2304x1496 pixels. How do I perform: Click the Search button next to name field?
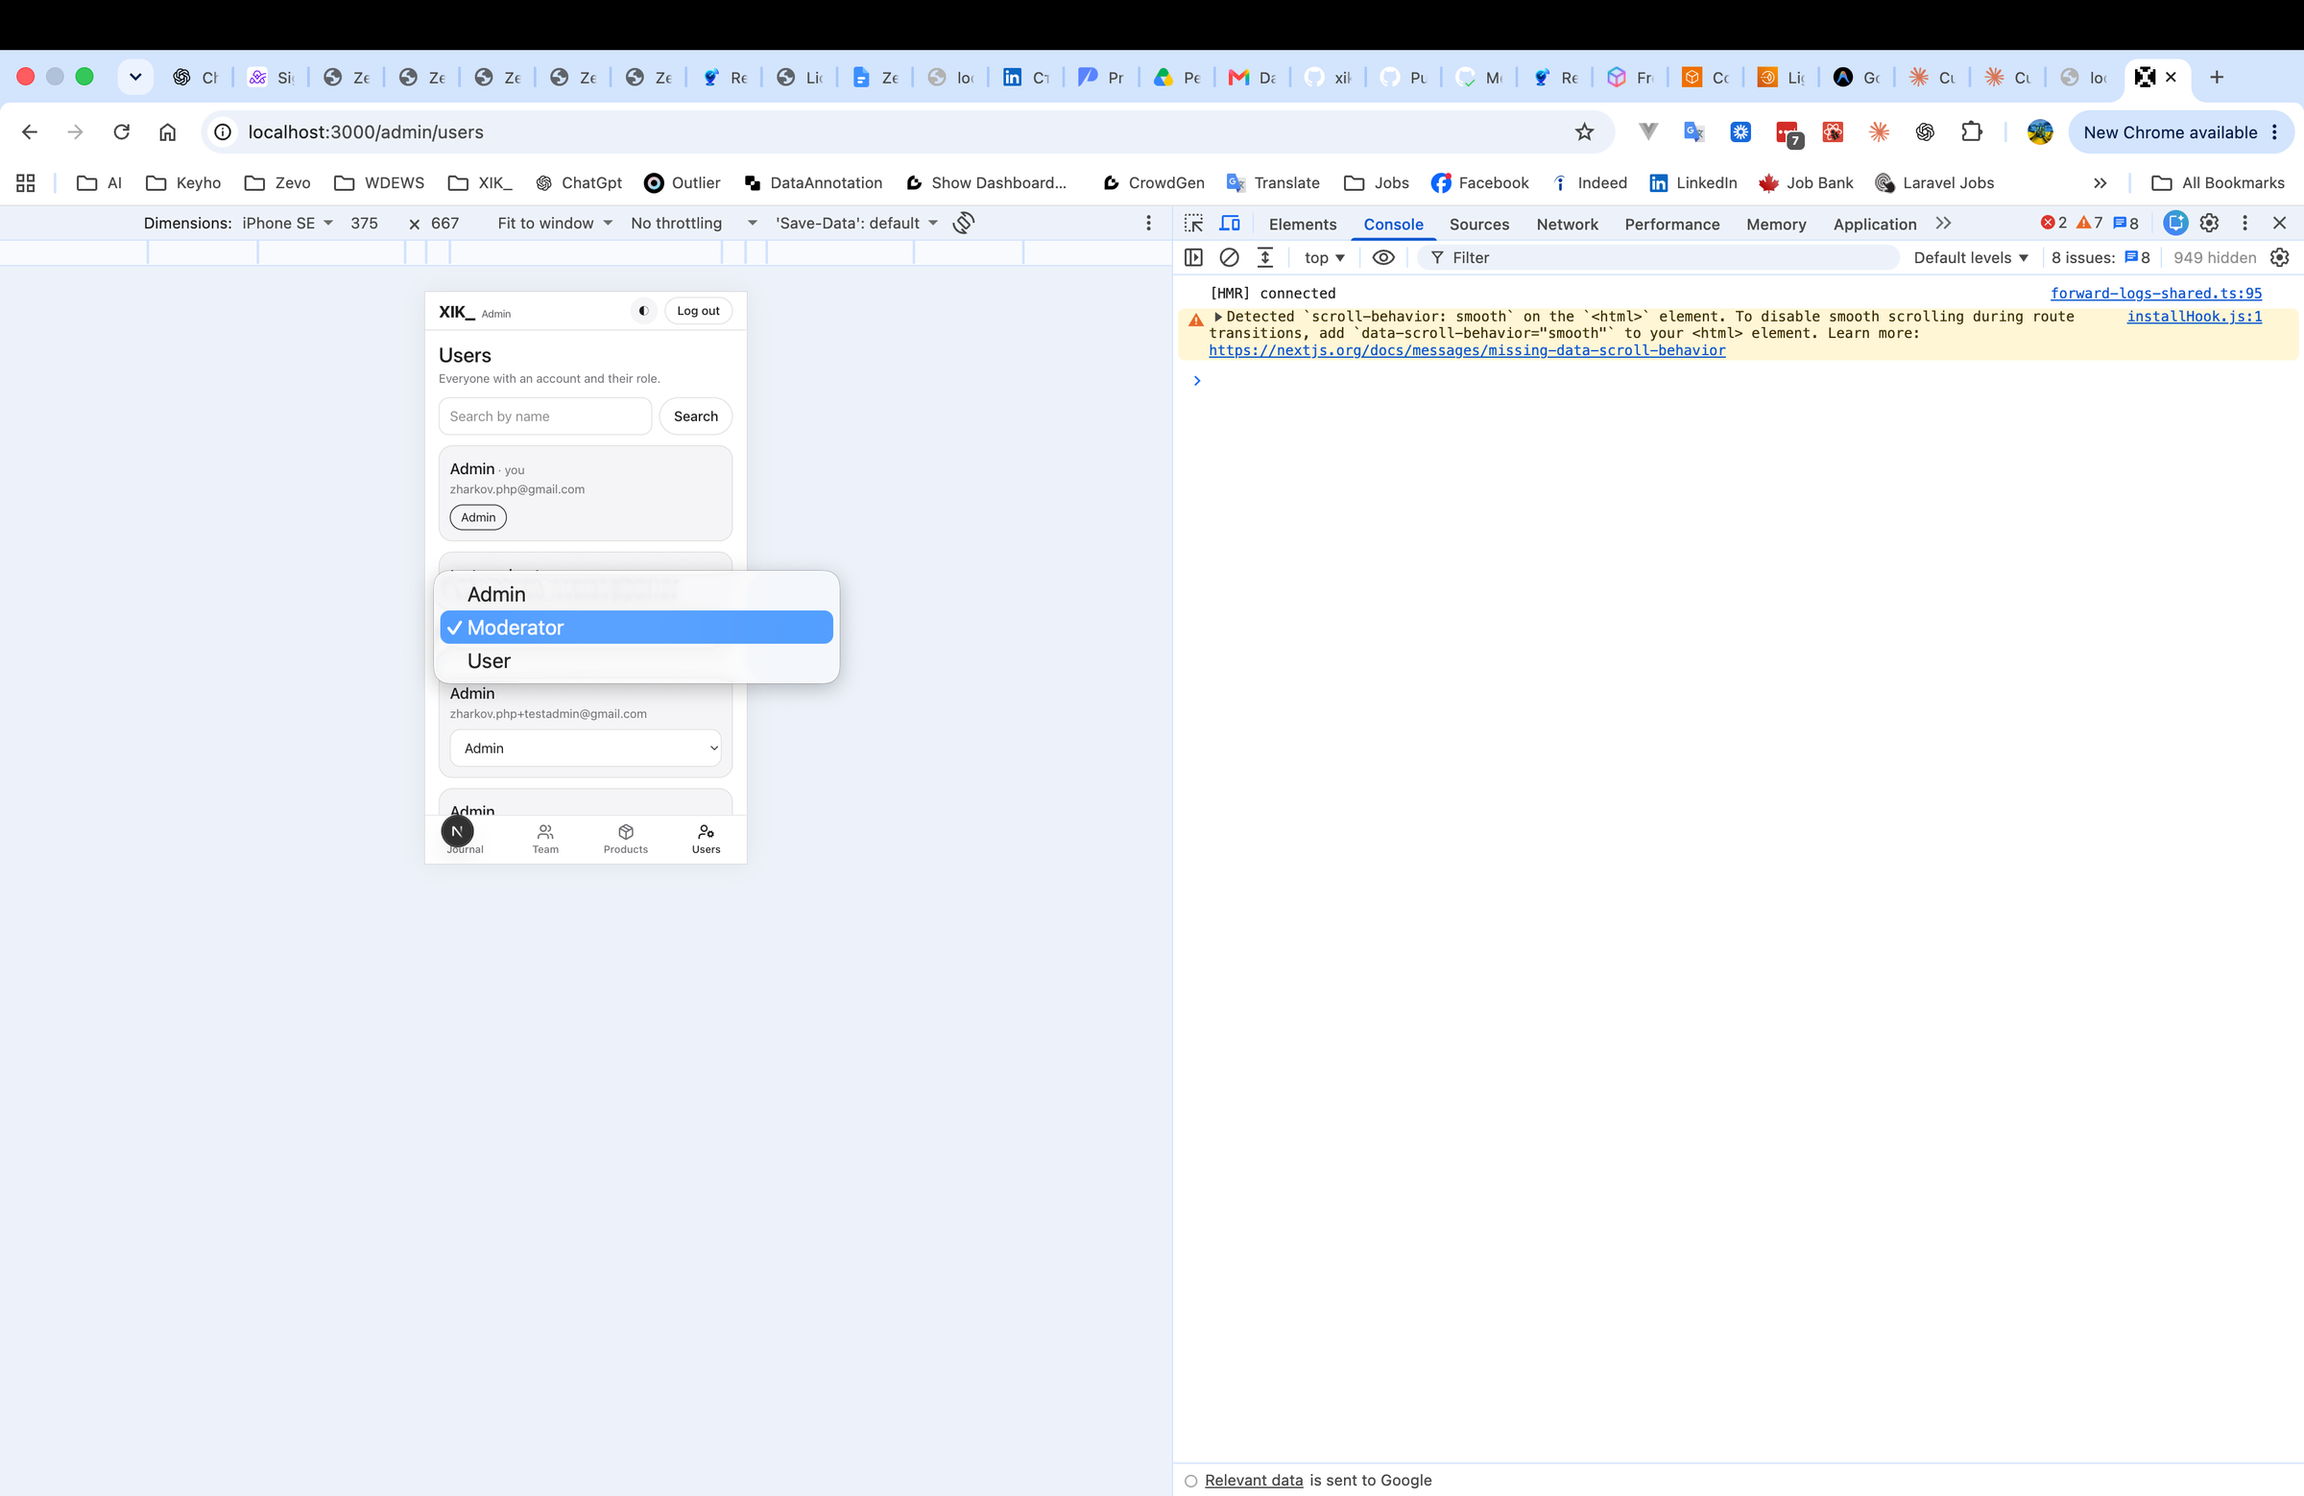pos(695,416)
